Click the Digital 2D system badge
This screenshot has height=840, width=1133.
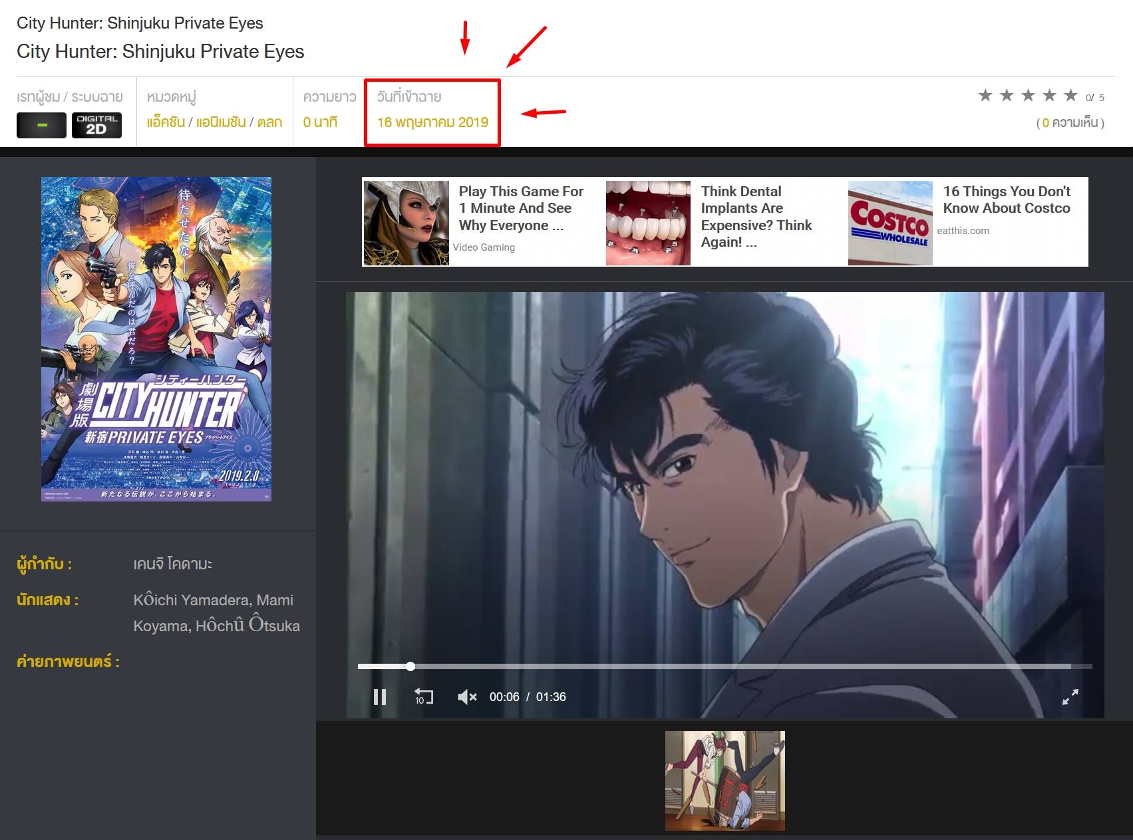coord(96,125)
